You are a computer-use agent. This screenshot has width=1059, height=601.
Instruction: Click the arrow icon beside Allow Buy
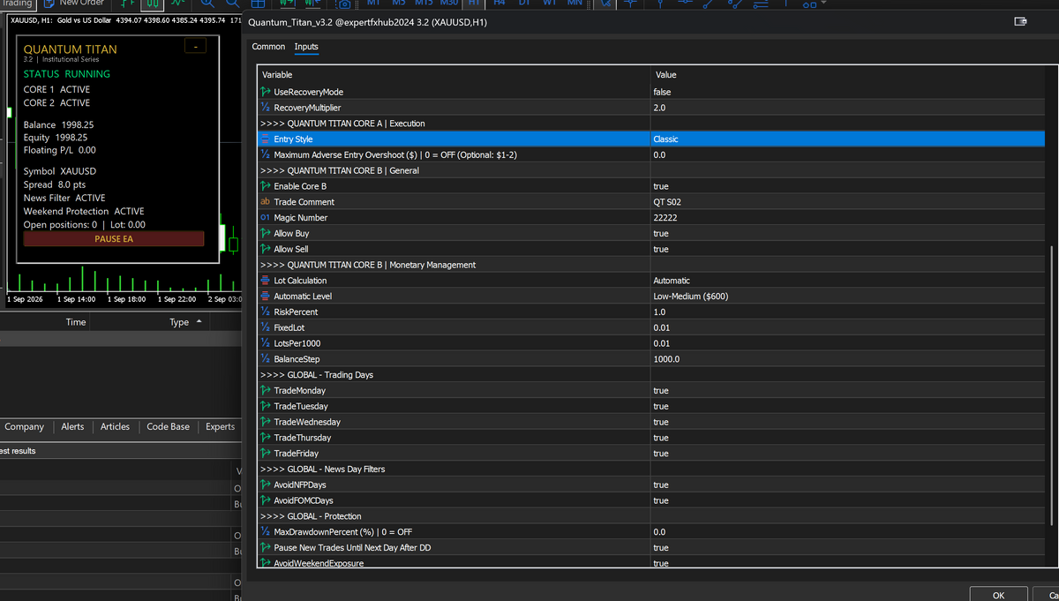pyautogui.click(x=266, y=233)
